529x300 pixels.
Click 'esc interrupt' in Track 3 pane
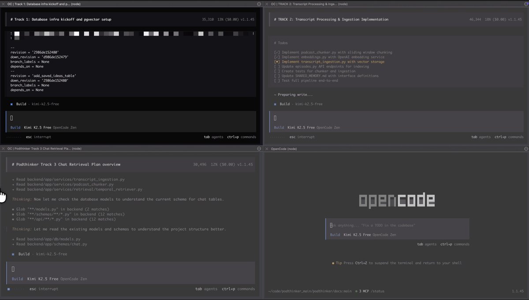pyautogui.click(x=44, y=289)
